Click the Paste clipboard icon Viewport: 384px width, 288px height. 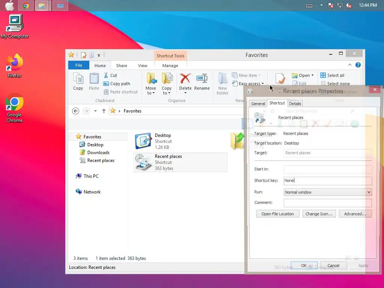point(94,82)
